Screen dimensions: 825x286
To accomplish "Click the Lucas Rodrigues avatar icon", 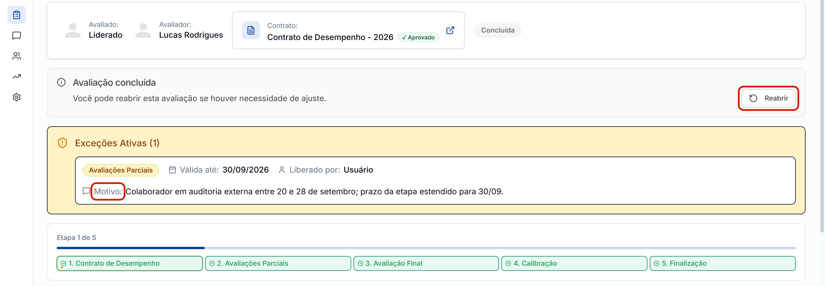I will point(143,30).
